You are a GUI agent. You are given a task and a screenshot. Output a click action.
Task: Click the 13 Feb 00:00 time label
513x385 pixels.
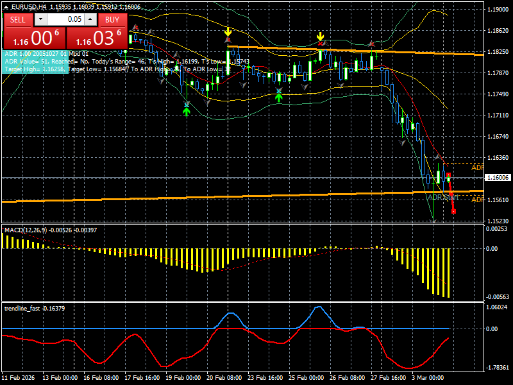click(60, 377)
